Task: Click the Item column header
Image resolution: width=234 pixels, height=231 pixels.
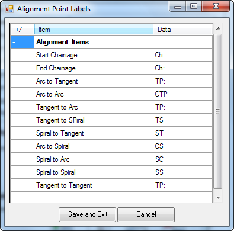Action: pos(94,30)
